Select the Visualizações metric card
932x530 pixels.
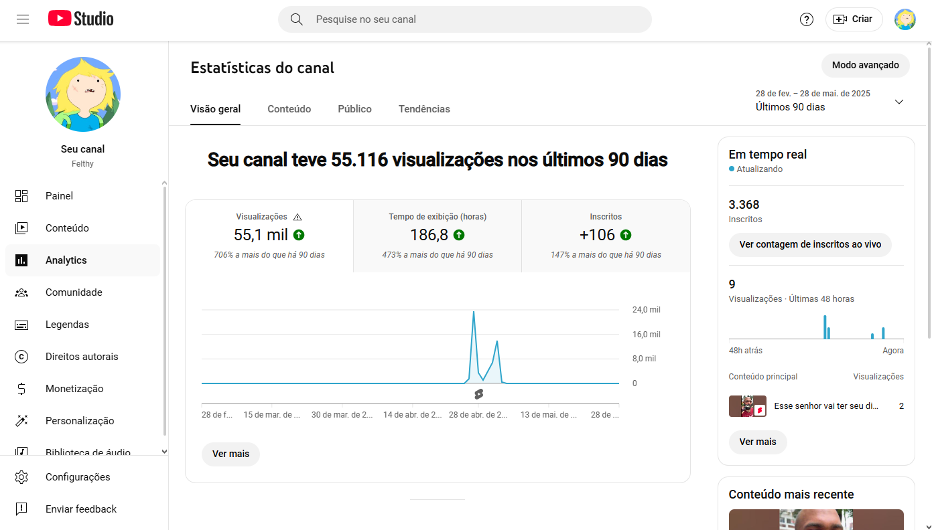(x=269, y=236)
